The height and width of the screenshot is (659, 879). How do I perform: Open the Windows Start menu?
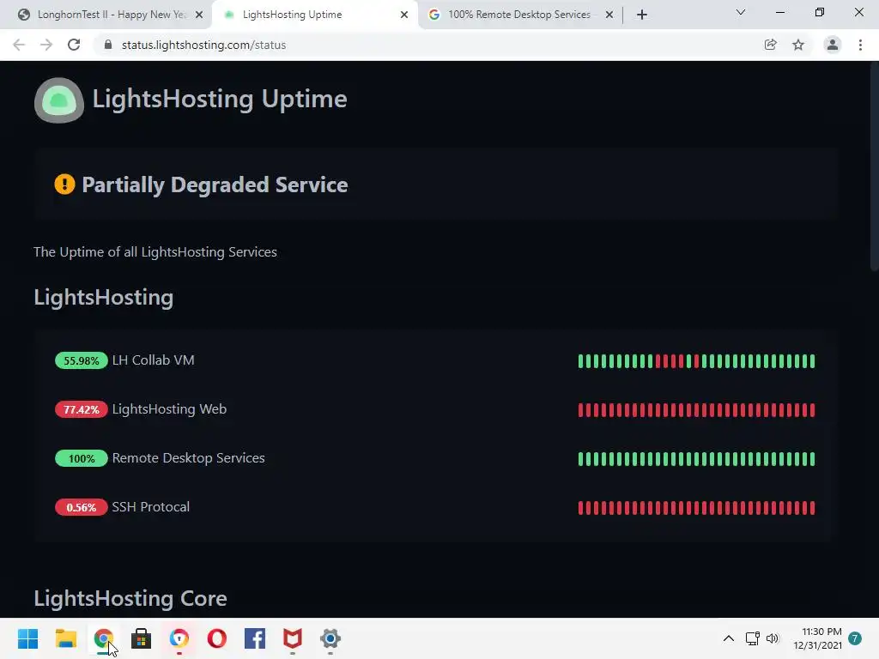(x=27, y=638)
